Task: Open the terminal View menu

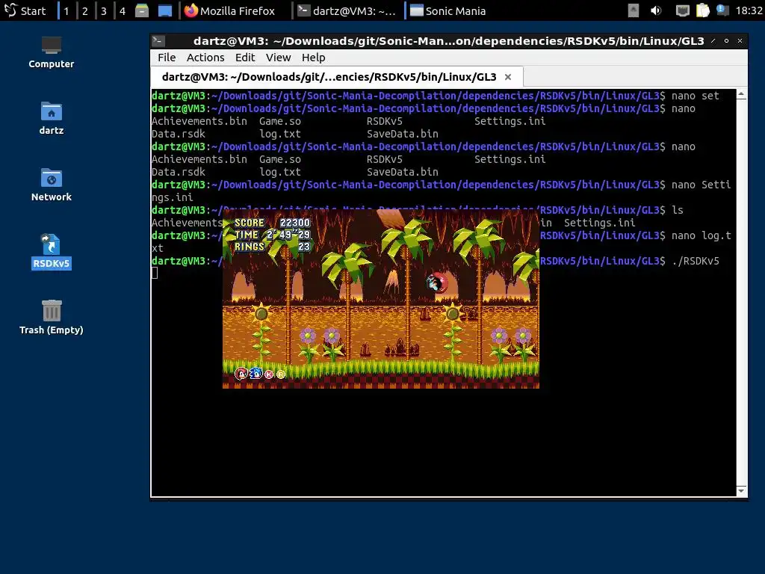Action: coord(278,58)
